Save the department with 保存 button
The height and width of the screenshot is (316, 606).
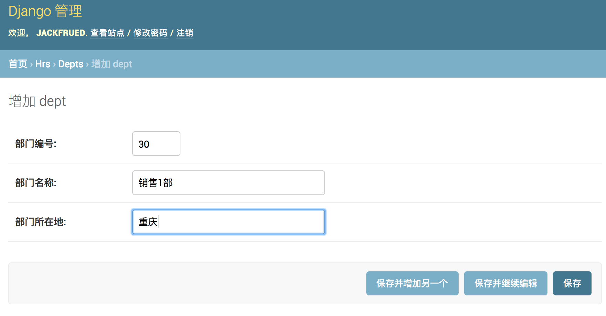tap(572, 283)
